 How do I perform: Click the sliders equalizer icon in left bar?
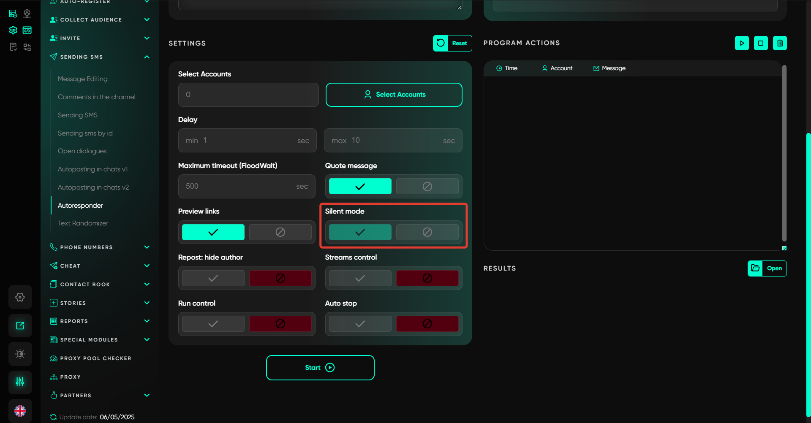pyautogui.click(x=20, y=382)
